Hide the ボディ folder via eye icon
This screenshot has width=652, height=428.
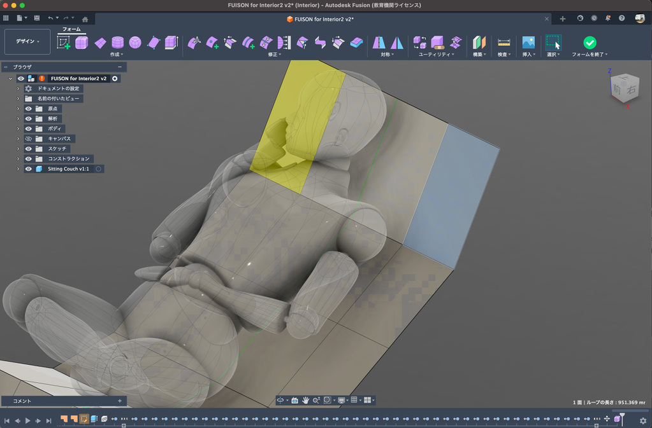pos(28,128)
